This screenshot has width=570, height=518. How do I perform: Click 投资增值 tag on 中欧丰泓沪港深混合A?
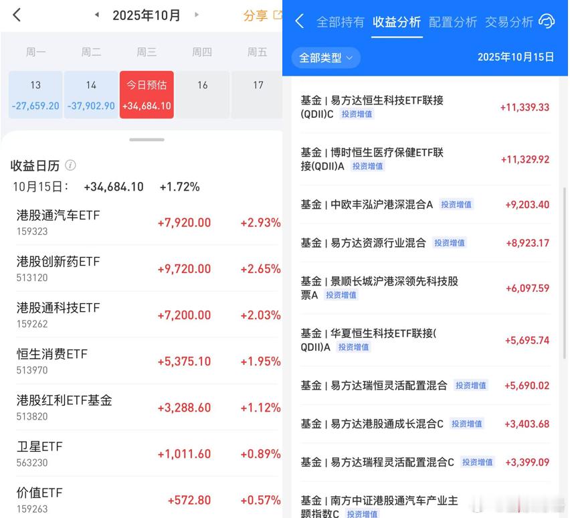456,204
